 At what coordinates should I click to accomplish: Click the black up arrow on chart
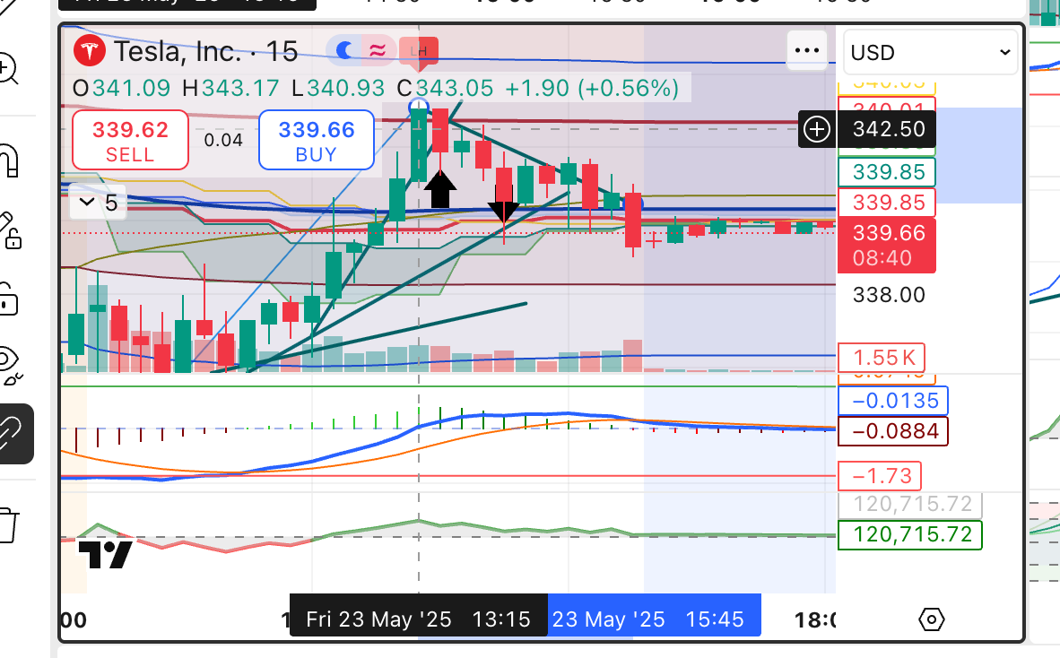[x=440, y=189]
